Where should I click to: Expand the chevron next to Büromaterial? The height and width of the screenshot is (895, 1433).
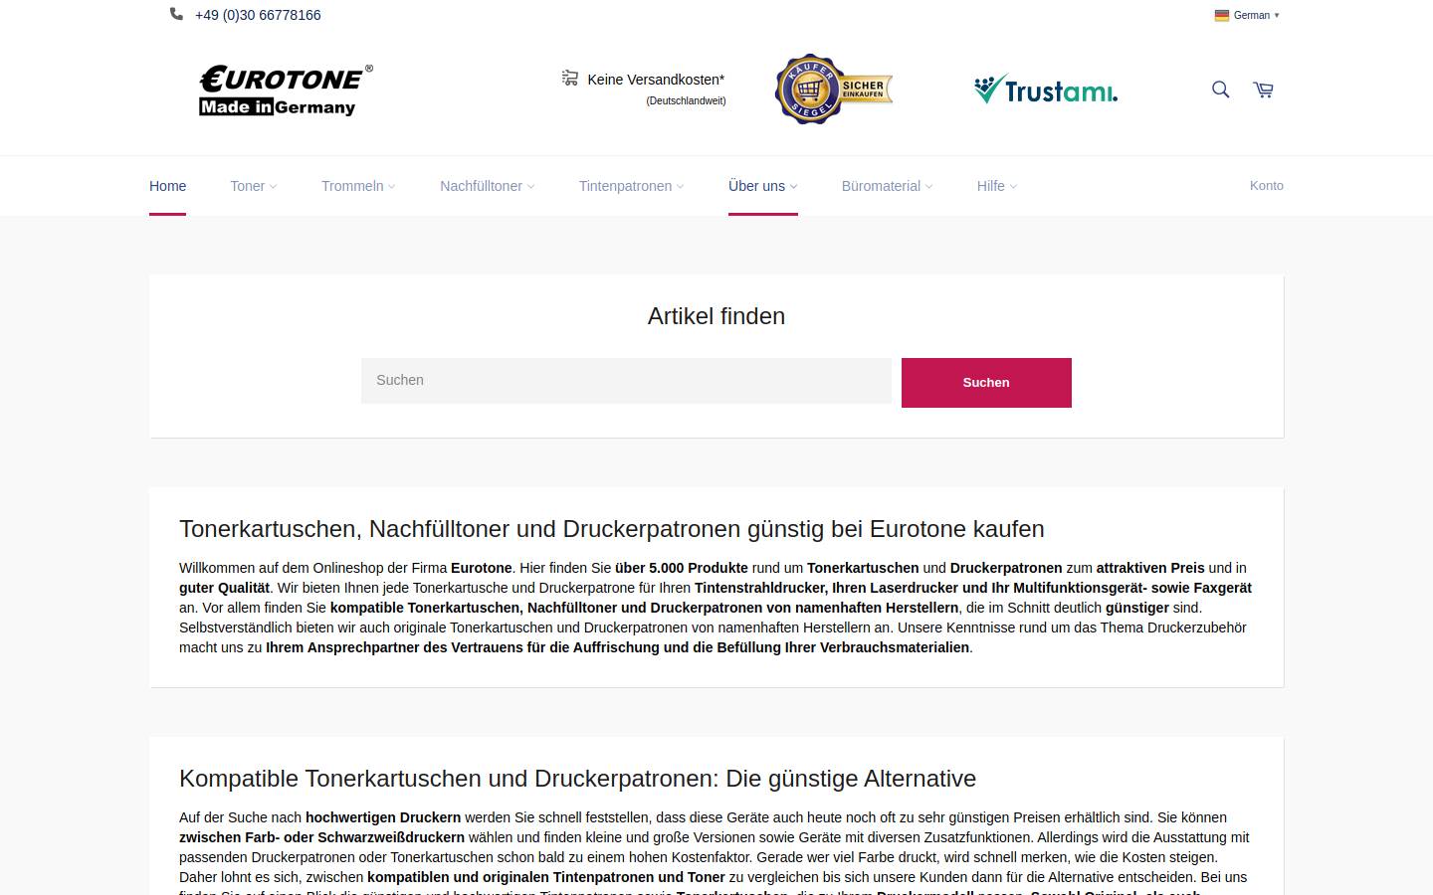click(x=928, y=187)
